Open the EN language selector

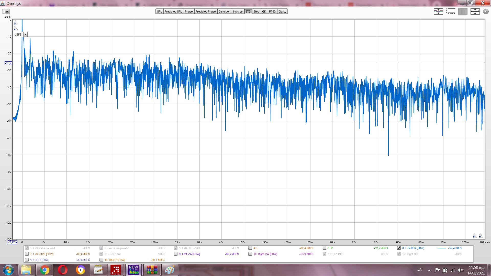tap(420, 270)
